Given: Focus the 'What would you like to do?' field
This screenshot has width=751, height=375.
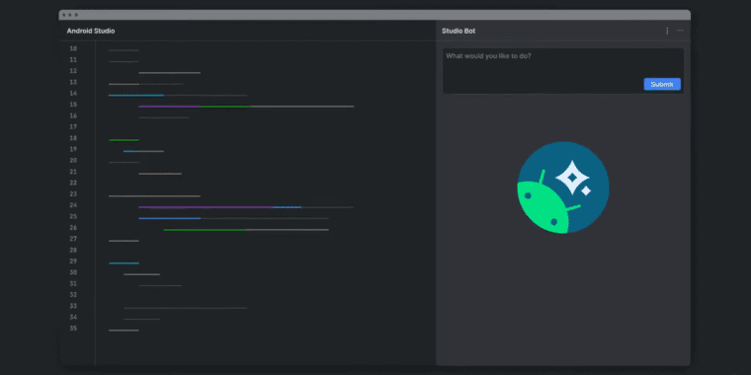Looking at the screenshot, I should coord(563,70).
